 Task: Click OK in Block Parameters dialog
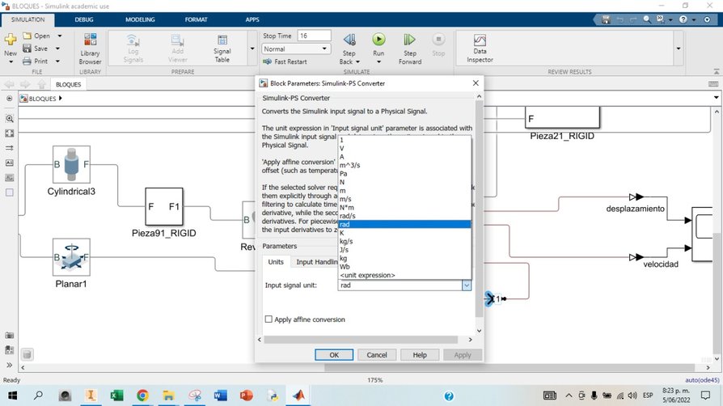click(x=334, y=355)
